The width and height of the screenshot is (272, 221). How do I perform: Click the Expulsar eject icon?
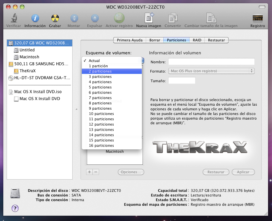[95, 18]
